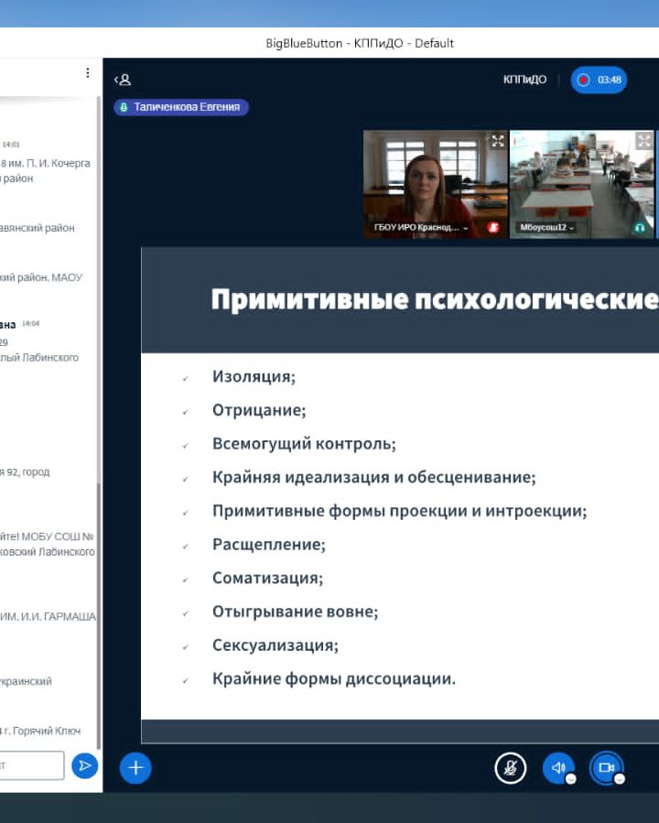The height and width of the screenshot is (823, 659).
Task: Open audio device options arrow
Action: tap(571, 779)
